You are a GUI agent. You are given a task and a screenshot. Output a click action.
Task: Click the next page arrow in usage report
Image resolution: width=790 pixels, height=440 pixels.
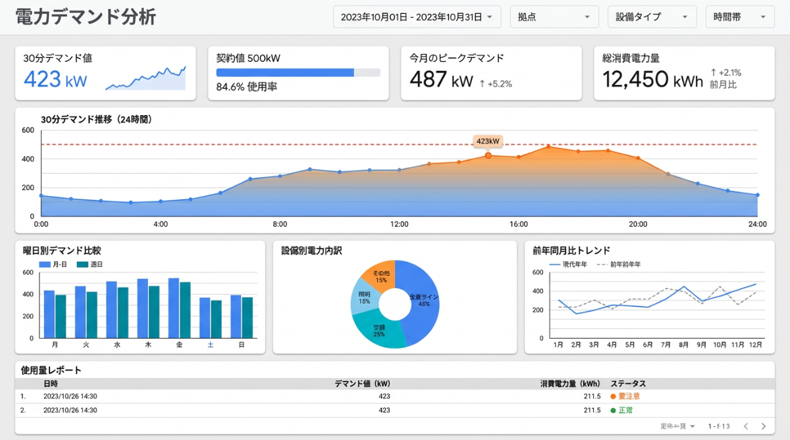(763, 426)
